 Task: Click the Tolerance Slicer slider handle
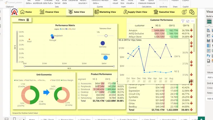106,36
